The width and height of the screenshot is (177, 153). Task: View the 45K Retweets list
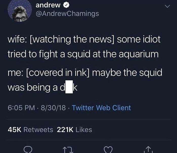30,130
